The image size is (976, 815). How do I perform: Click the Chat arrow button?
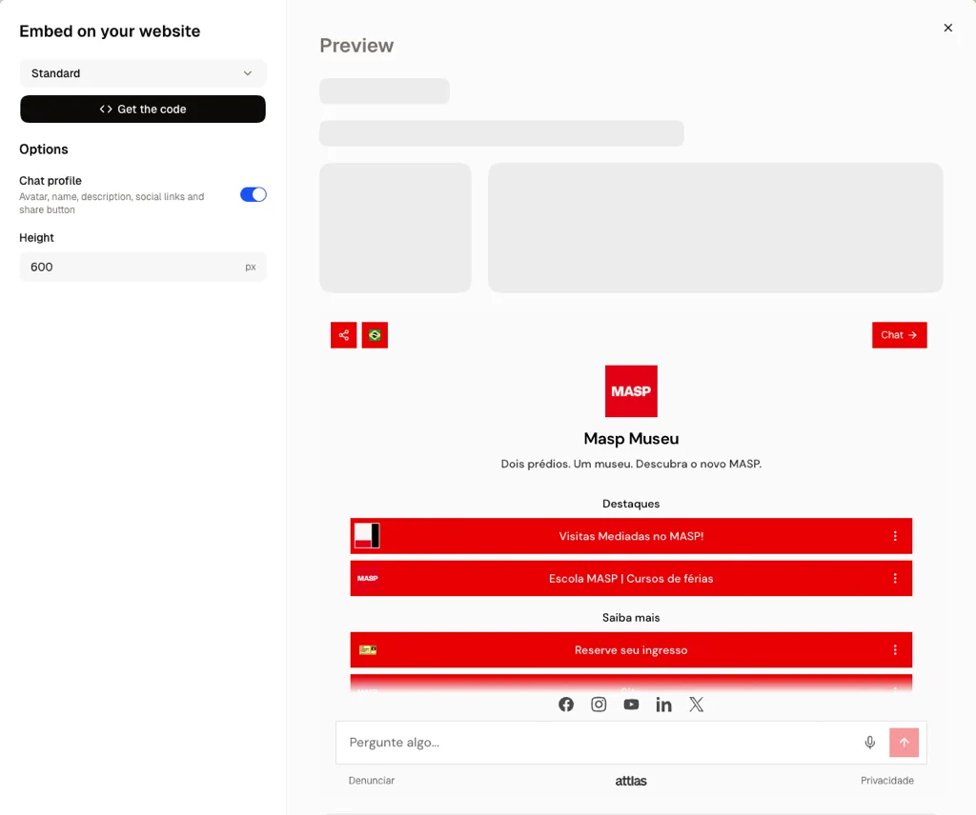point(900,335)
